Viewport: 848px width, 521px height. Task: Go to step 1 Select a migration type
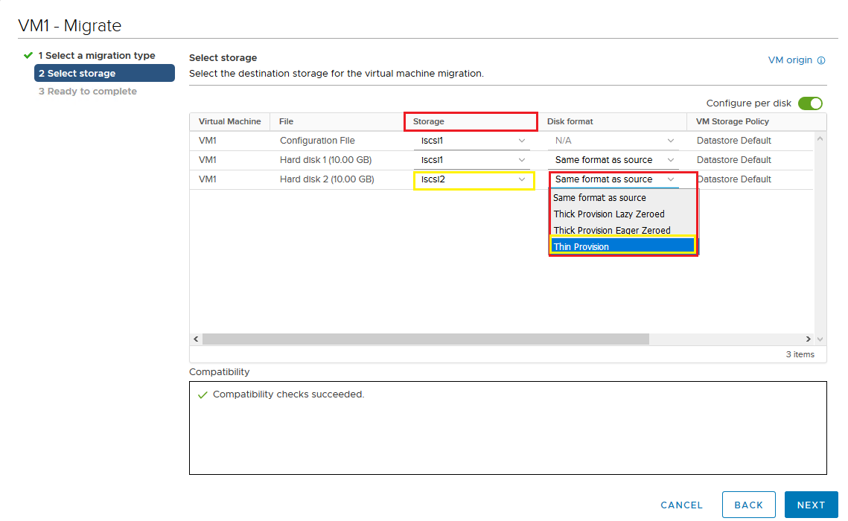point(97,56)
